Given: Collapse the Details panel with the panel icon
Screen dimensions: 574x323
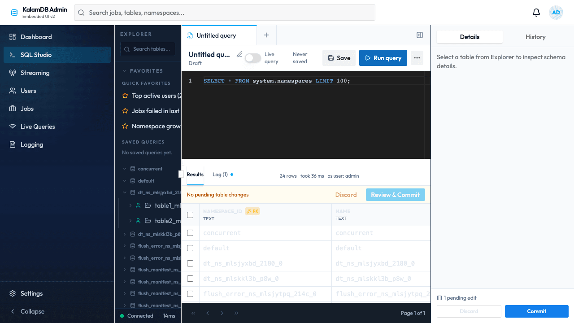Looking at the screenshot, I should 419,35.
